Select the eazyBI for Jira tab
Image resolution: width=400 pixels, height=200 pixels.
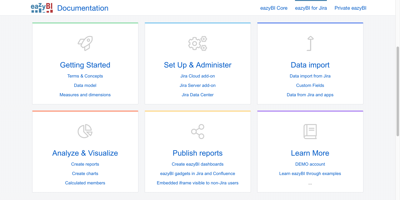click(x=311, y=8)
